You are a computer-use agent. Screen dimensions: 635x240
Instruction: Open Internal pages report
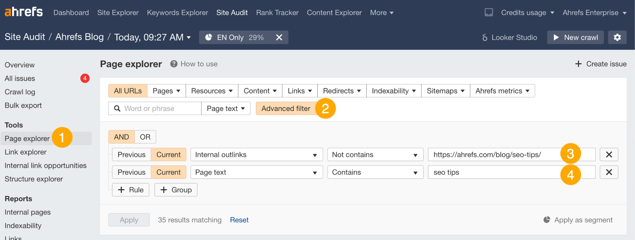coord(28,212)
